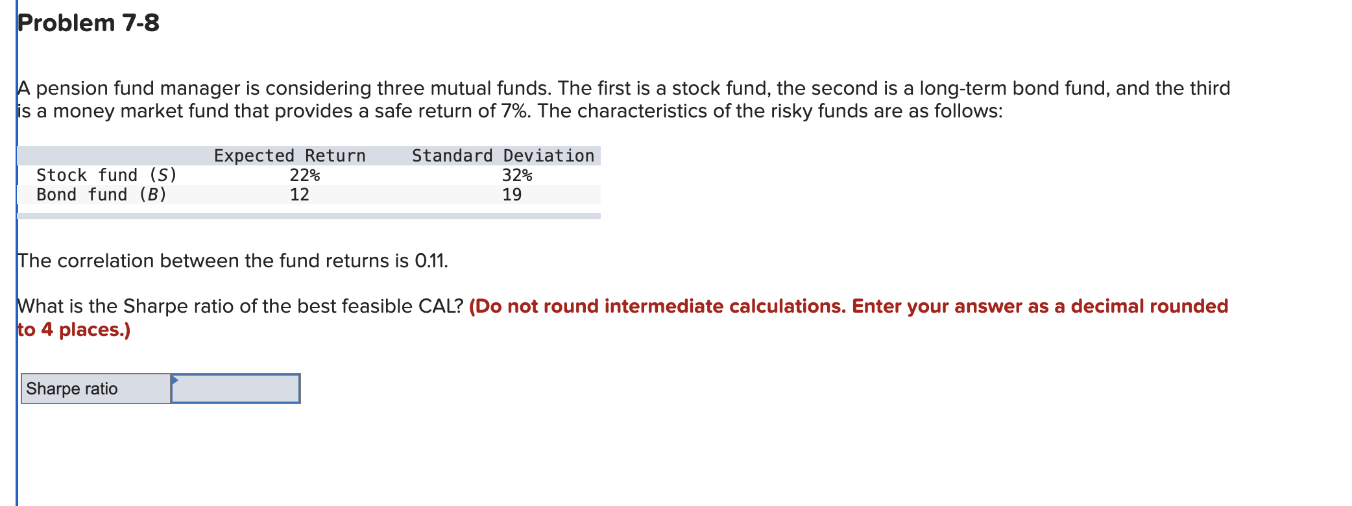Screen dimensions: 1352x506
Task: Click the correlation sentence mentioning 0.11
Action: [232, 260]
